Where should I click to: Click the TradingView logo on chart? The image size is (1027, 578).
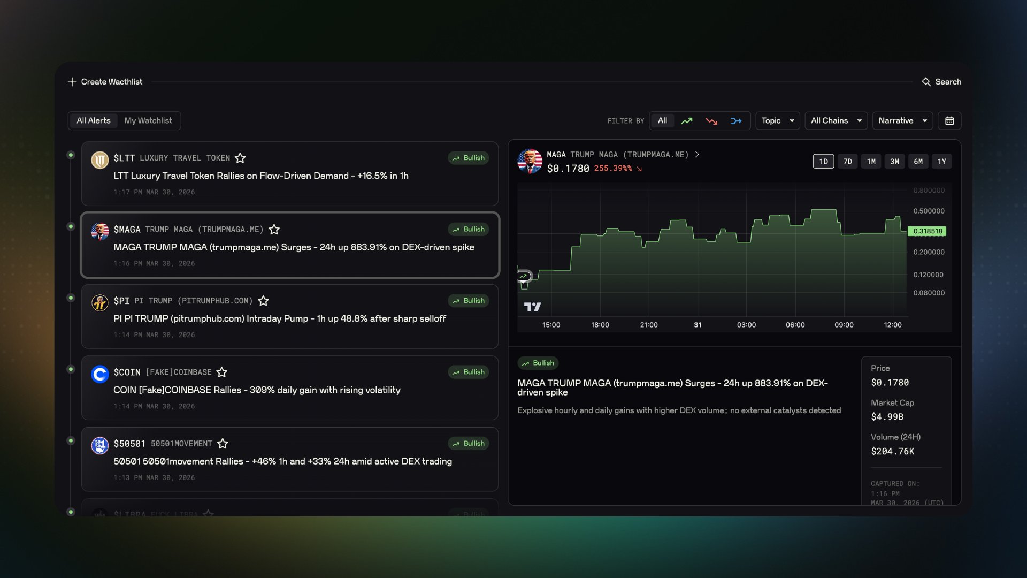point(532,307)
